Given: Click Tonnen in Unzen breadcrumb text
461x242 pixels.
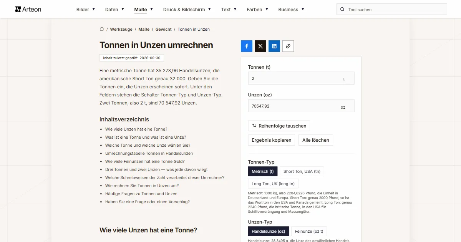Looking at the screenshot, I should click(x=194, y=29).
